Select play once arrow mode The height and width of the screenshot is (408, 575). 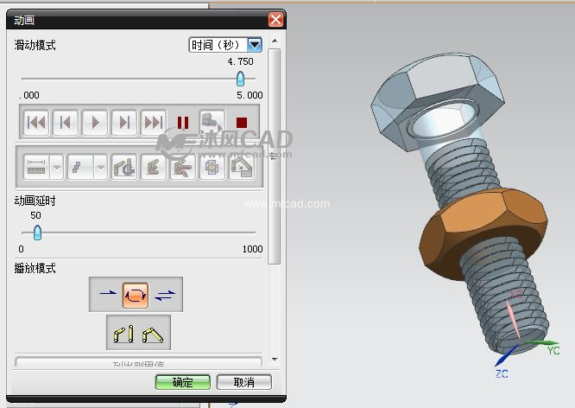tap(108, 295)
